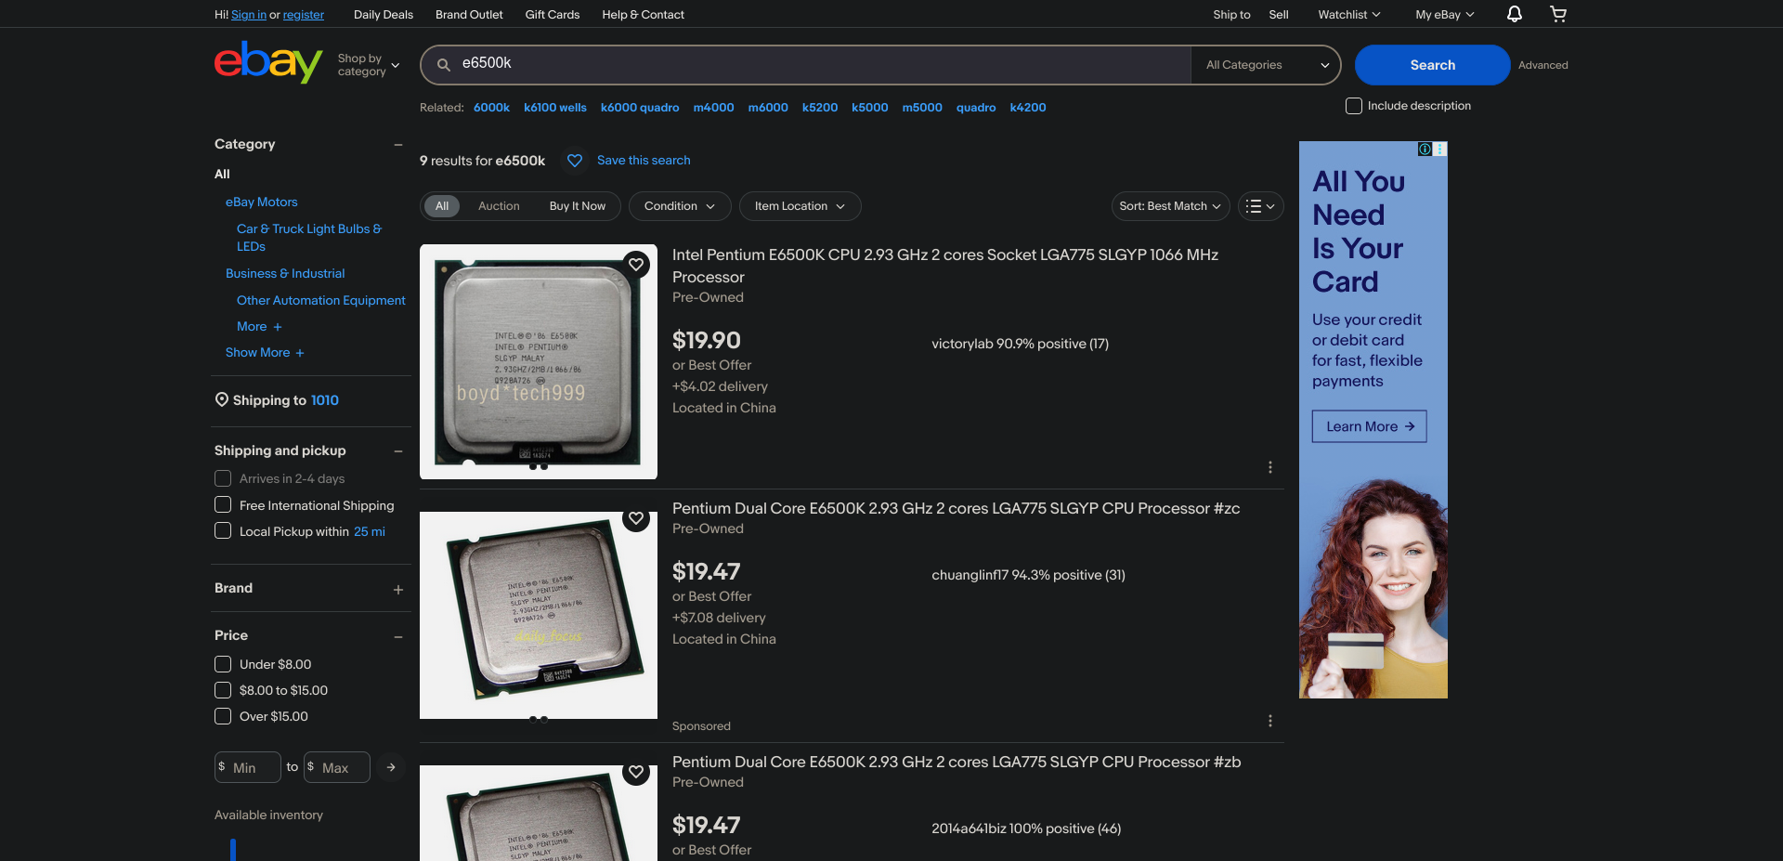Switch to the Buy It Now tab
The image size is (1783, 861).
(578, 206)
